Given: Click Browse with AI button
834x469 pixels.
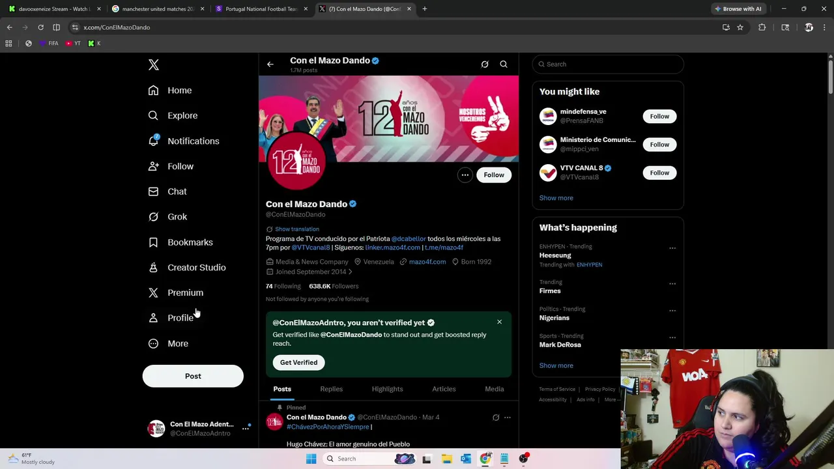Looking at the screenshot, I should tap(738, 9).
